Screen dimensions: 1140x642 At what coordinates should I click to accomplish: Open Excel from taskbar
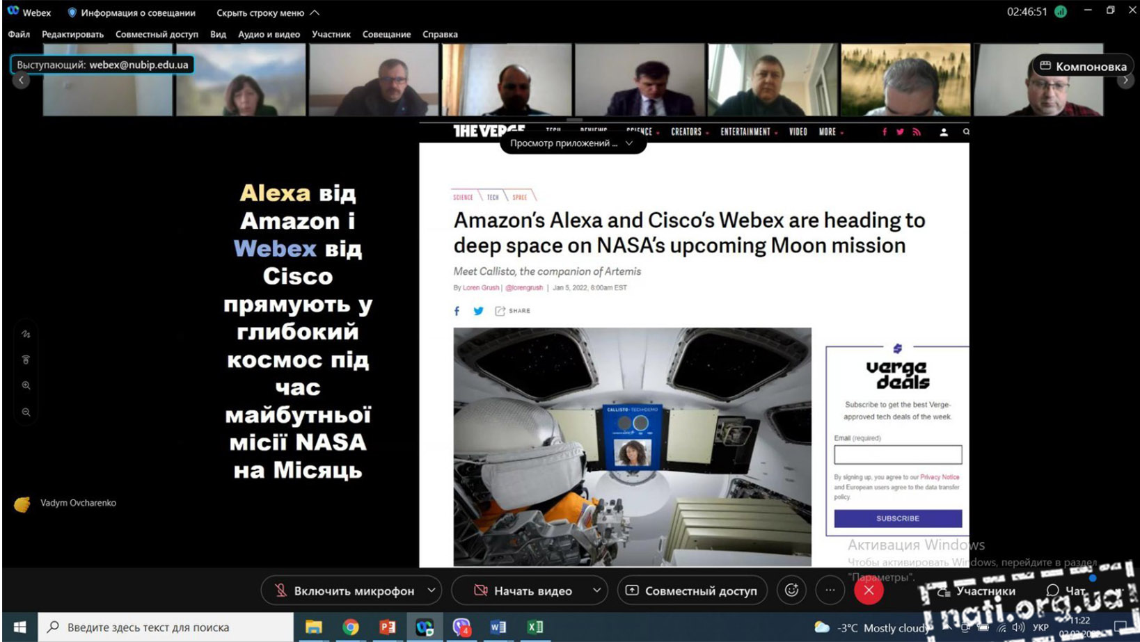(x=535, y=627)
